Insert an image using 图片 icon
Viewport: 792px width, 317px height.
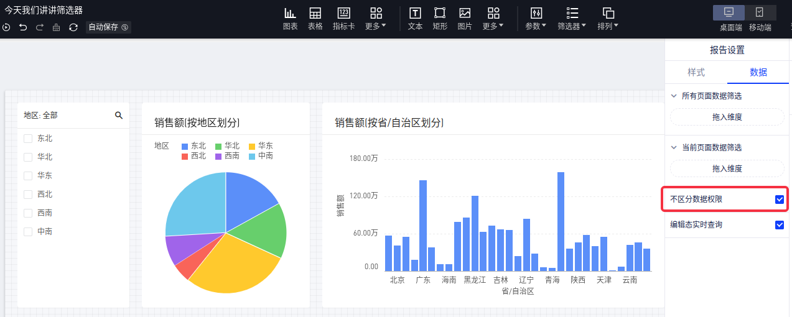point(465,19)
